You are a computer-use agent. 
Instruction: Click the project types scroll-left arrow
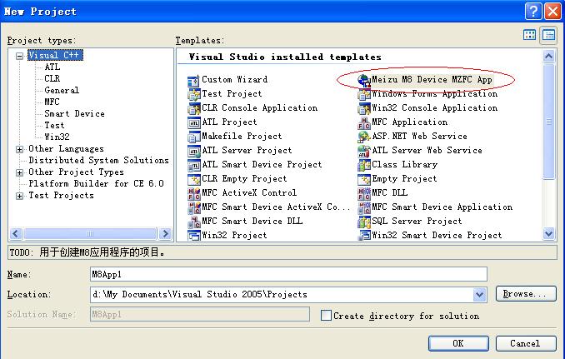tap(16, 234)
